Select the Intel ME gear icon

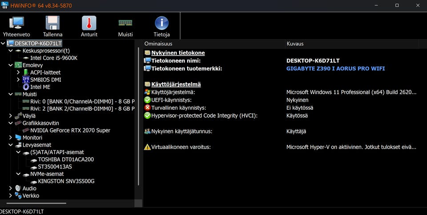coord(26,87)
